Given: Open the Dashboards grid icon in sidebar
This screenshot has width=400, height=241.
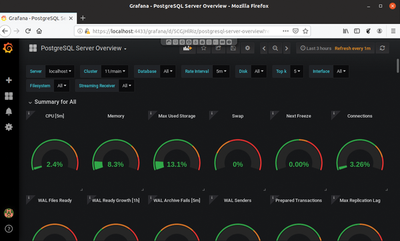Looking at the screenshot, I should point(9,96).
